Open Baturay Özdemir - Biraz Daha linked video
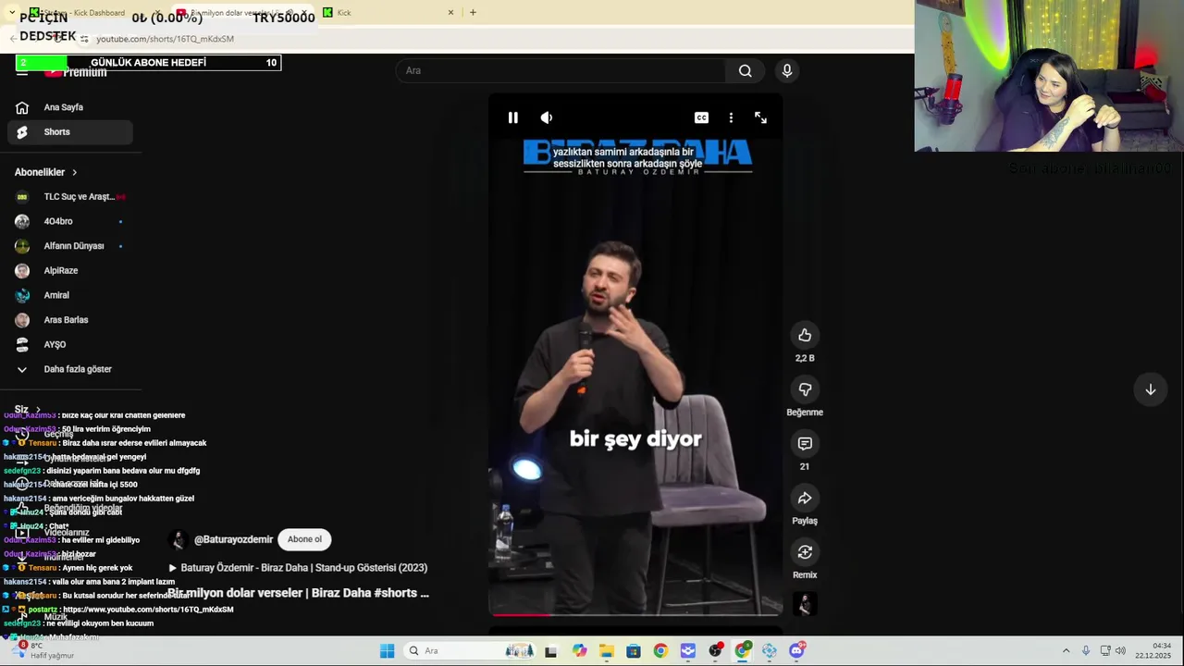Viewport: 1184px width, 666px height. pyautogui.click(x=298, y=568)
